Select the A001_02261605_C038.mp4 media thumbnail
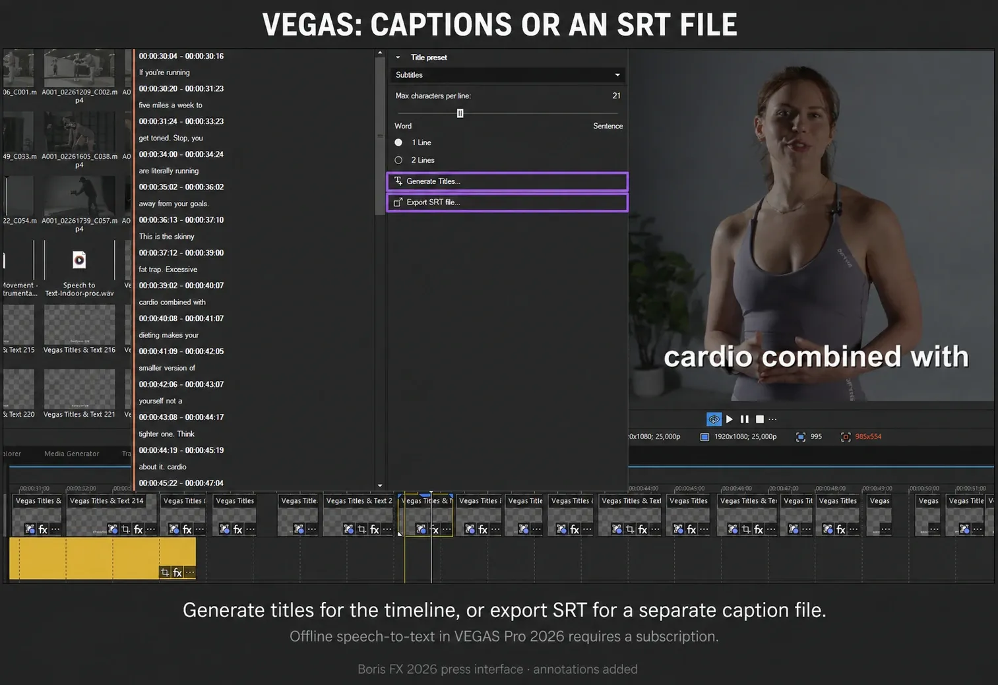Viewport: 998px width, 685px height. (79, 132)
